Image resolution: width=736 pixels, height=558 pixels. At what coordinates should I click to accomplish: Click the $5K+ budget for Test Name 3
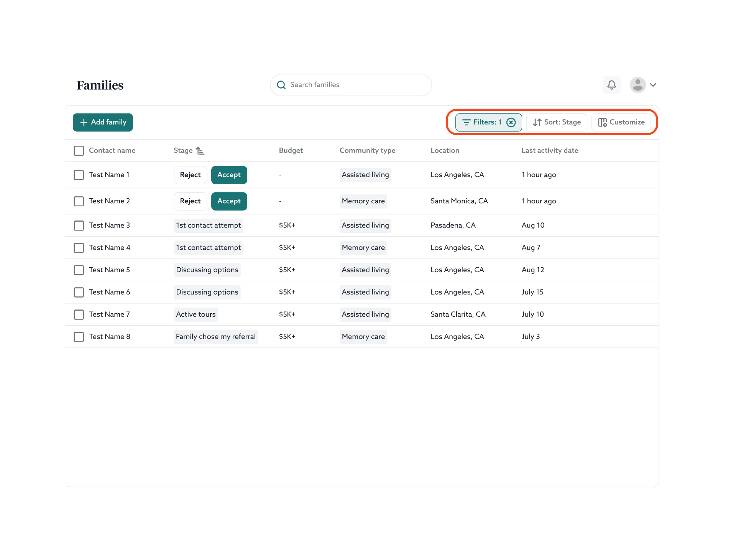tap(287, 226)
